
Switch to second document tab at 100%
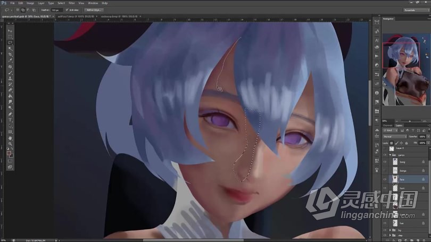point(76,16)
